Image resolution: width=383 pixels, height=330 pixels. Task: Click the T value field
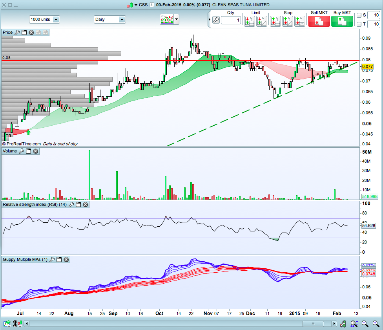click(374, 24)
